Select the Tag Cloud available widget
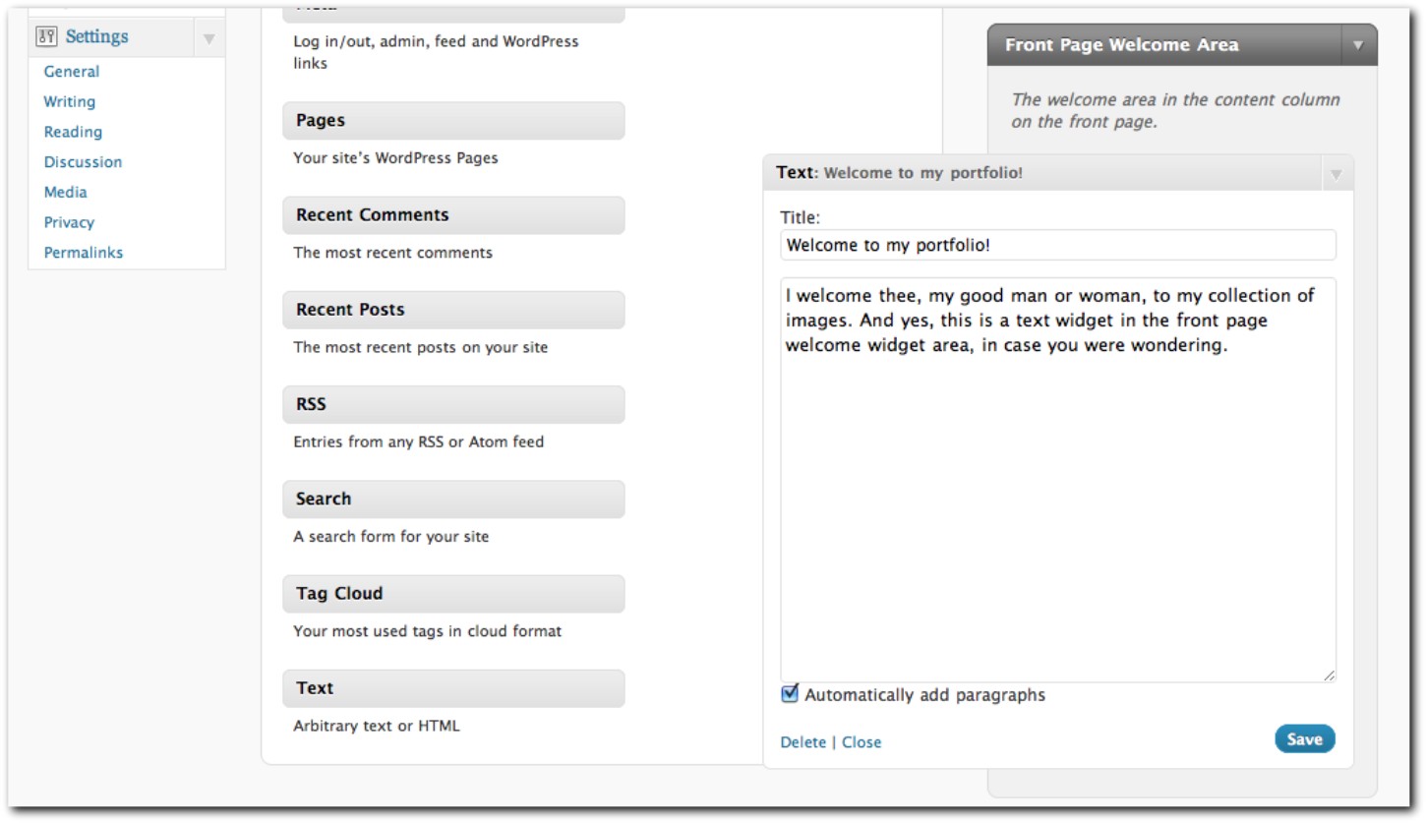This screenshot has width=1426, height=823. (x=453, y=594)
